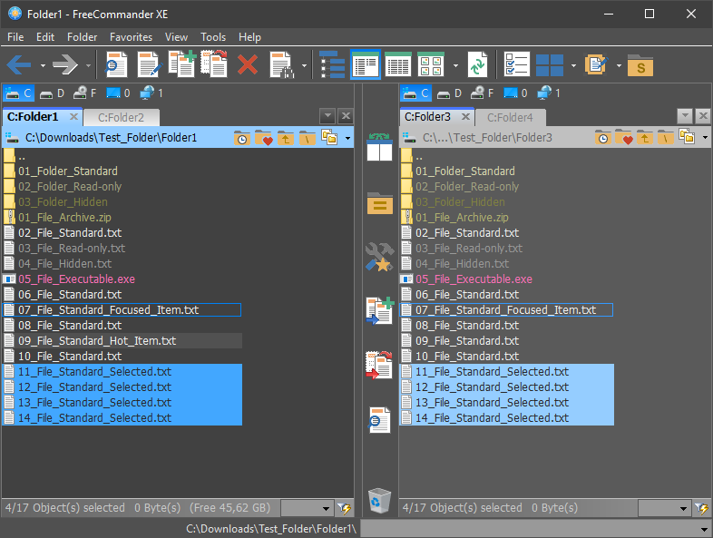This screenshot has width=713, height=538.
Task: Click the left panel history clock button
Action: pos(241,138)
